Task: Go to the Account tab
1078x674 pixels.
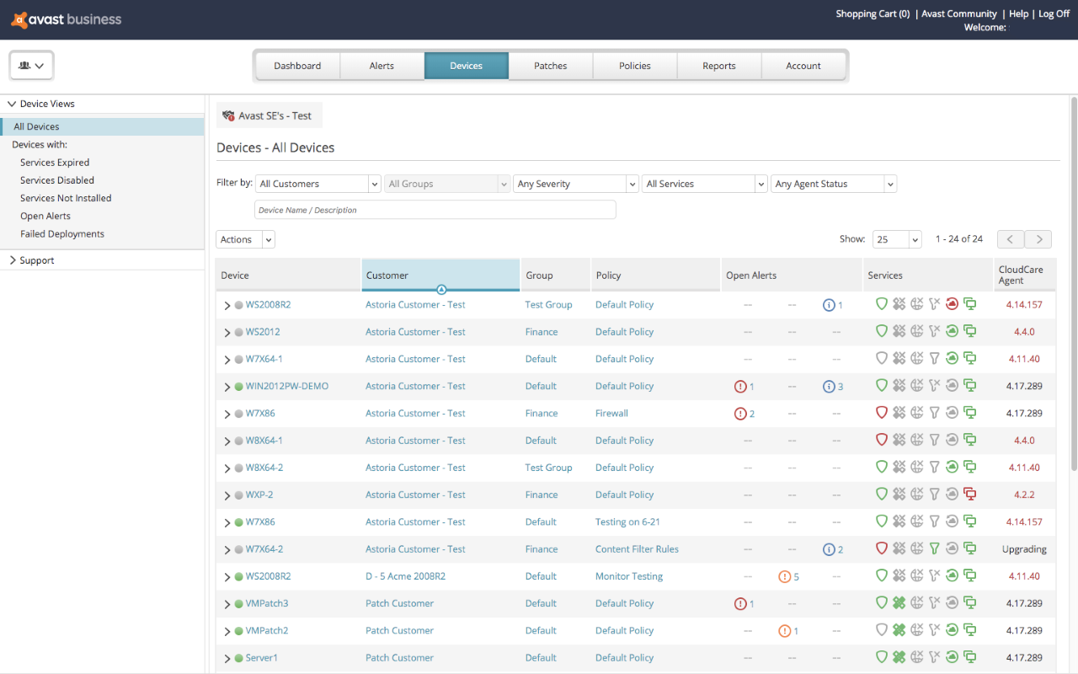Action: (803, 66)
